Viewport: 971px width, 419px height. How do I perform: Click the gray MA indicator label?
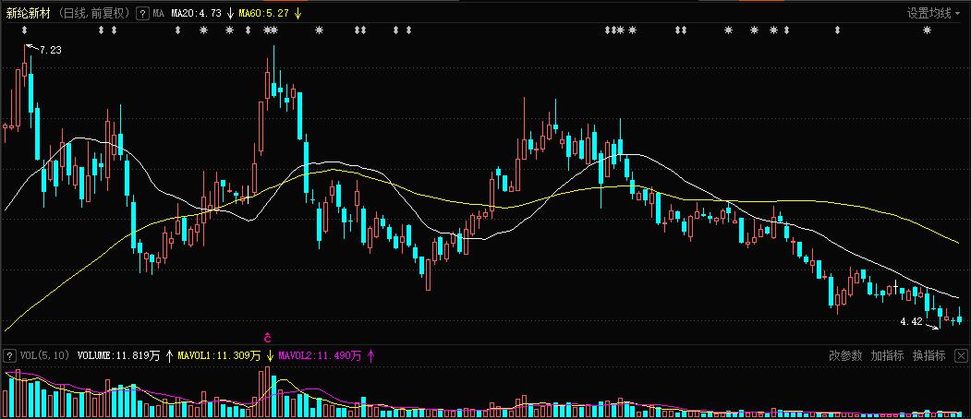point(159,13)
